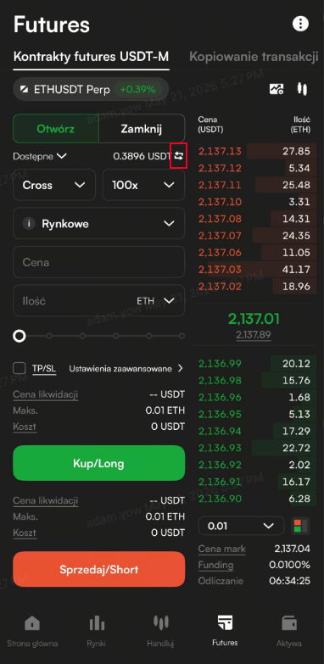
Task: Open the three-dot more options menu
Action: click(301, 24)
